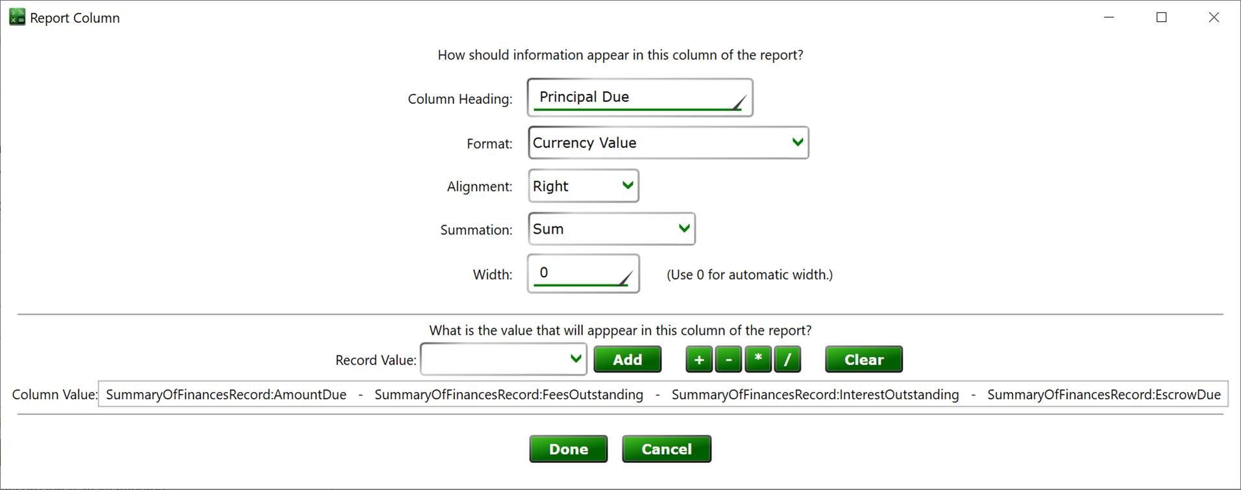
Task: Click the Report Column app icon
Action: 18,17
